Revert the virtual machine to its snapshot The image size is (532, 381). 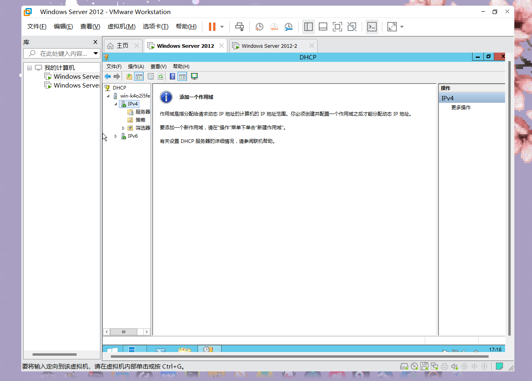274,27
